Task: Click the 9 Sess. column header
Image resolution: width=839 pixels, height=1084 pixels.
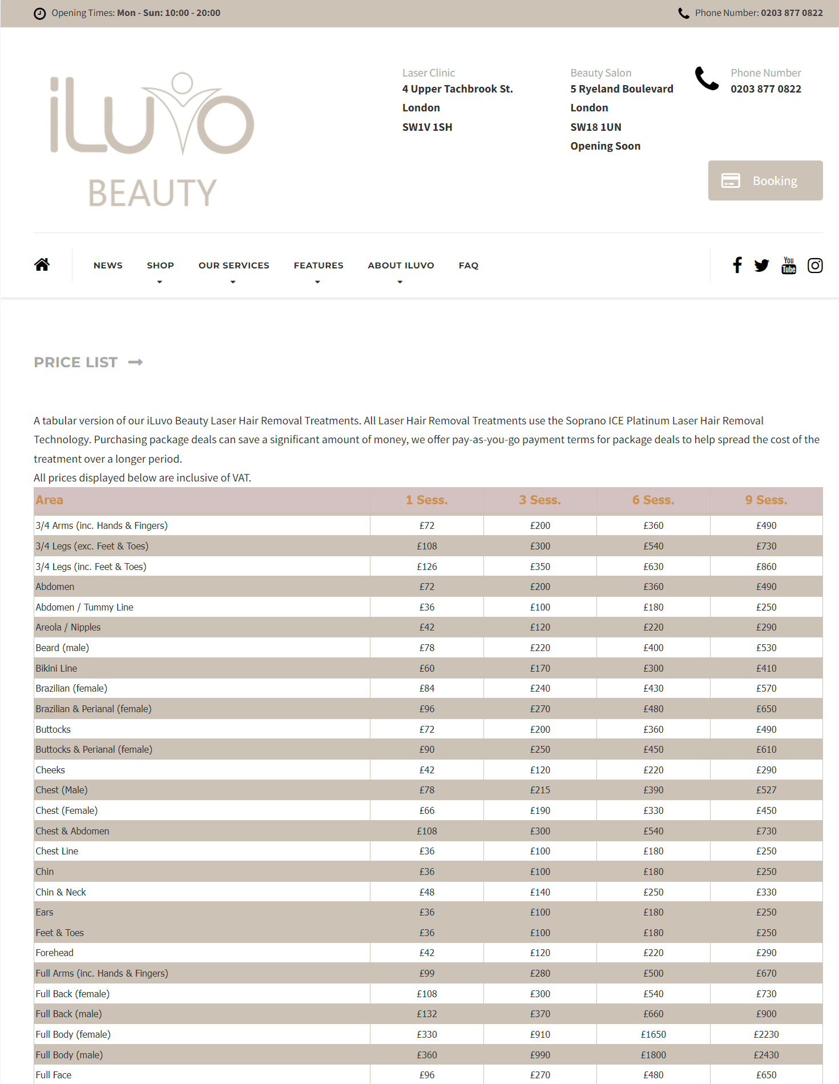Action: [766, 500]
